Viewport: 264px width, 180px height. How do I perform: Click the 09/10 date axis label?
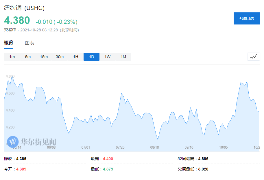(189, 147)
